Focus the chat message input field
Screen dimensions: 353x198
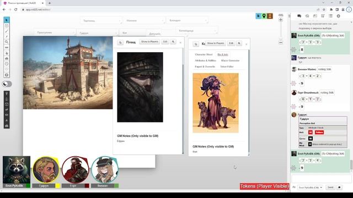pos(321,179)
